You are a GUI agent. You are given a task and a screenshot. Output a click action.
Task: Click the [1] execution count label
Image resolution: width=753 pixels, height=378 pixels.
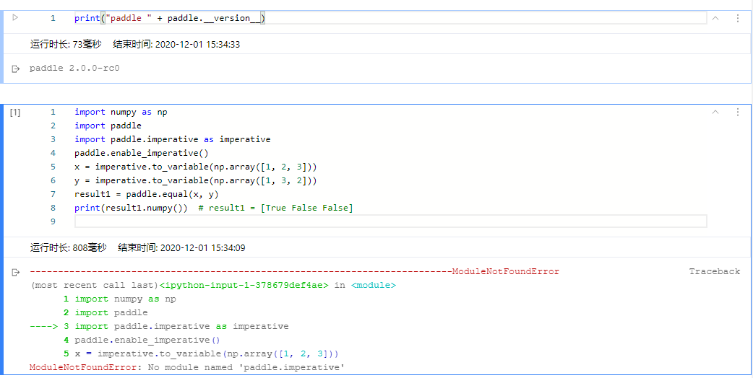click(15, 112)
